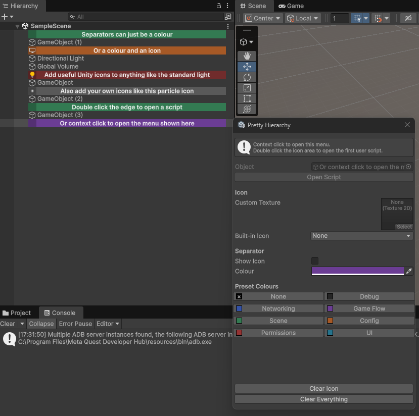Click the Clear Everything button
419x416 pixels.
pos(324,399)
